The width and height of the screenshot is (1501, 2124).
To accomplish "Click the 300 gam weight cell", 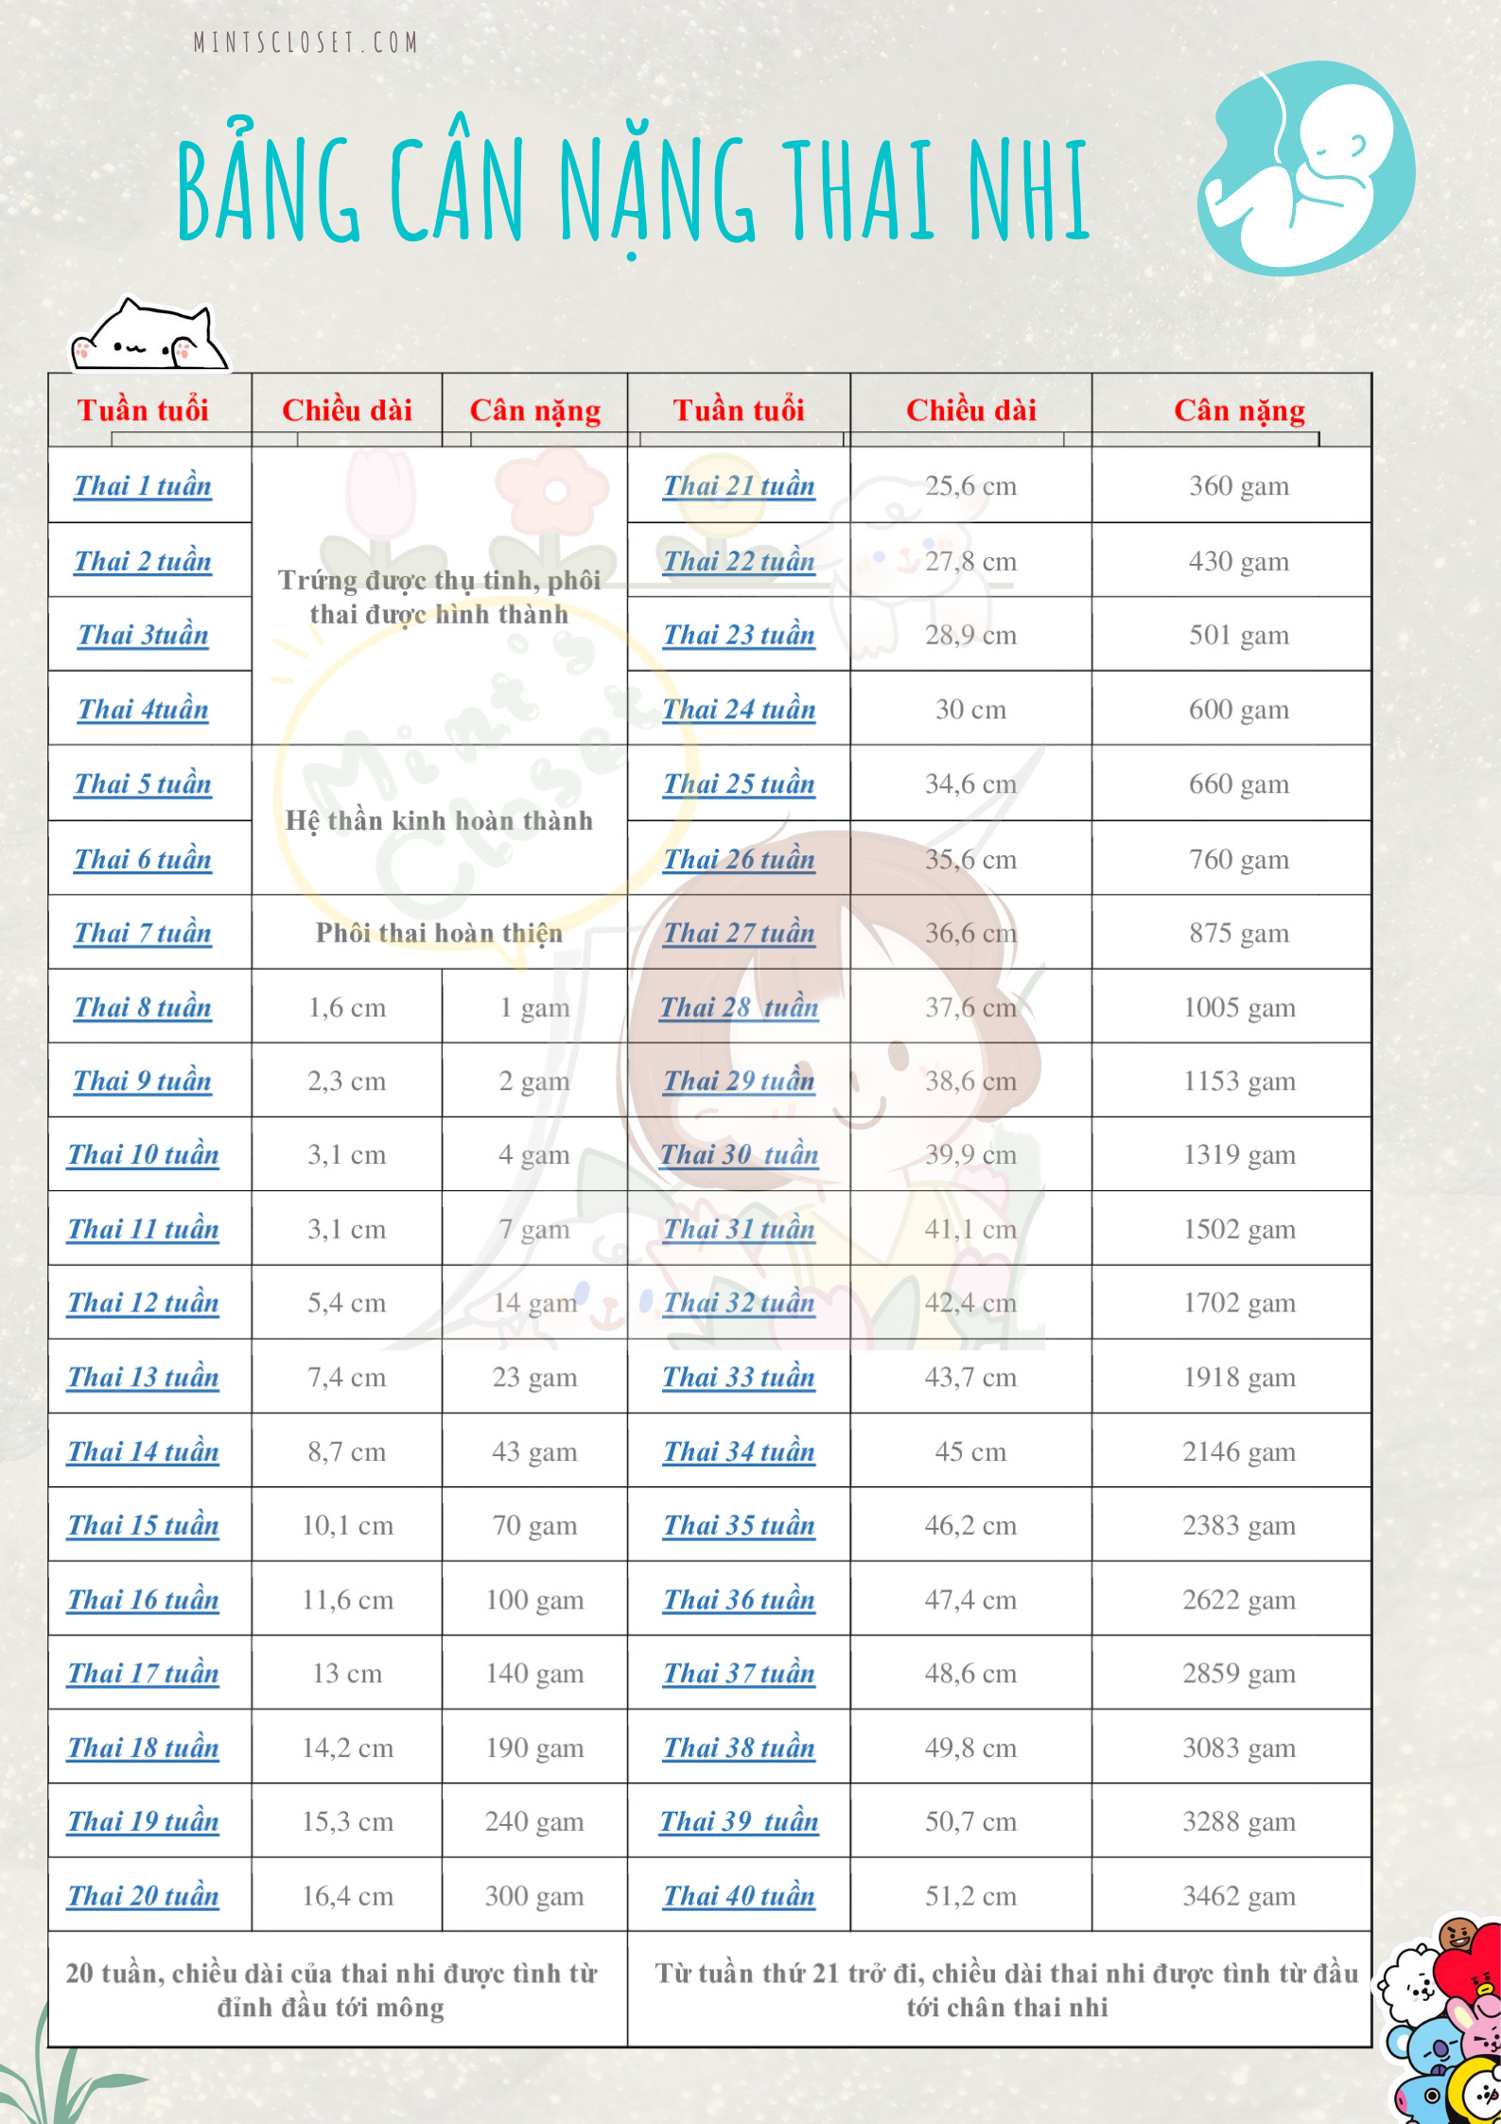I will click(534, 1895).
